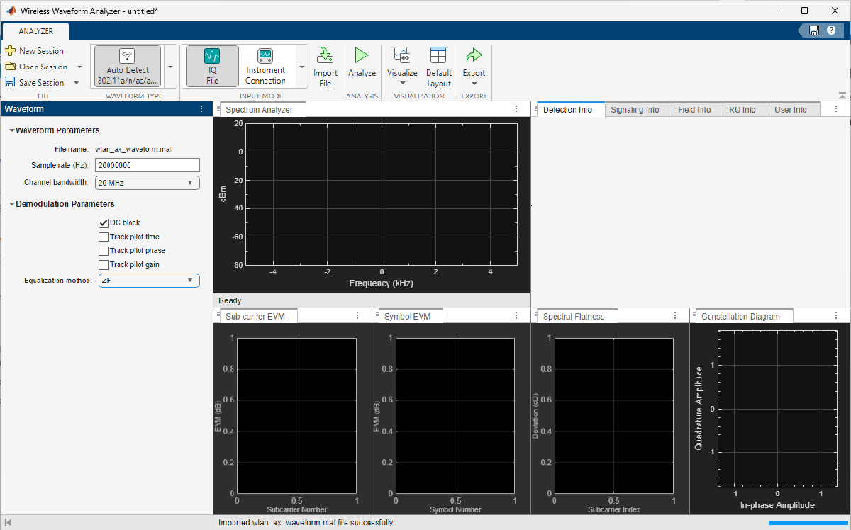851x530 pixels.
Task: Click the Sample rate input field
Action: click(147, 165)
